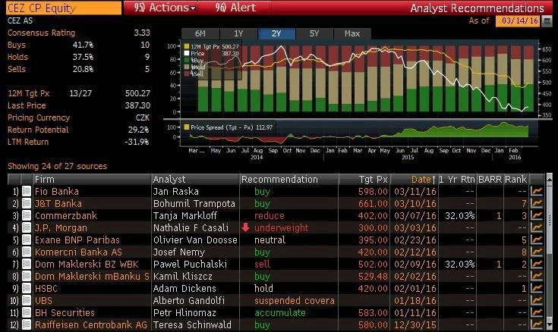Show chart icon for Commerzbank row
Screen dimensions: 558x332
(x=536, y=215)
